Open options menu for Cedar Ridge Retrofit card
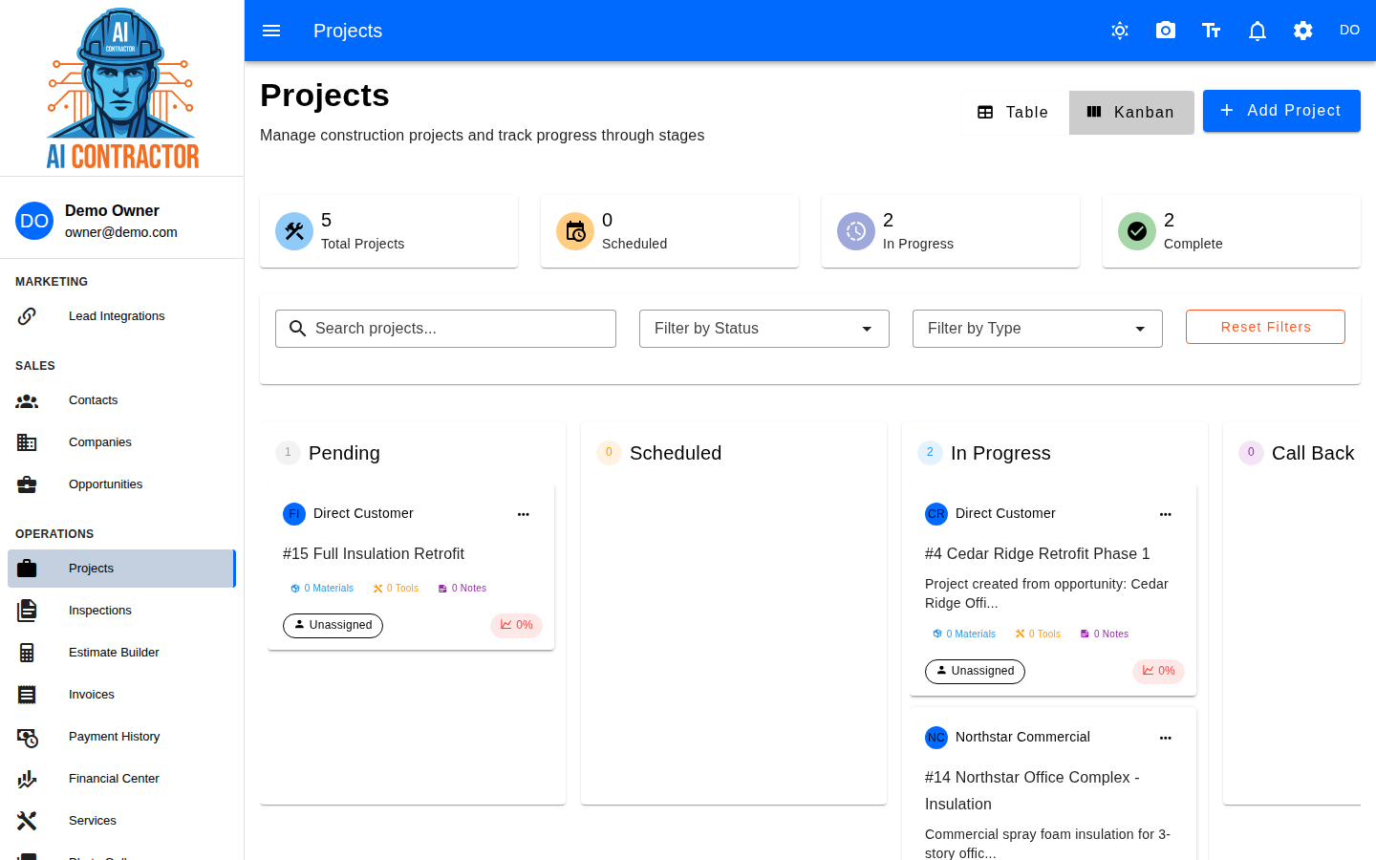Viewport: 1376px width, 860px height. click(x=1166, y=514)
